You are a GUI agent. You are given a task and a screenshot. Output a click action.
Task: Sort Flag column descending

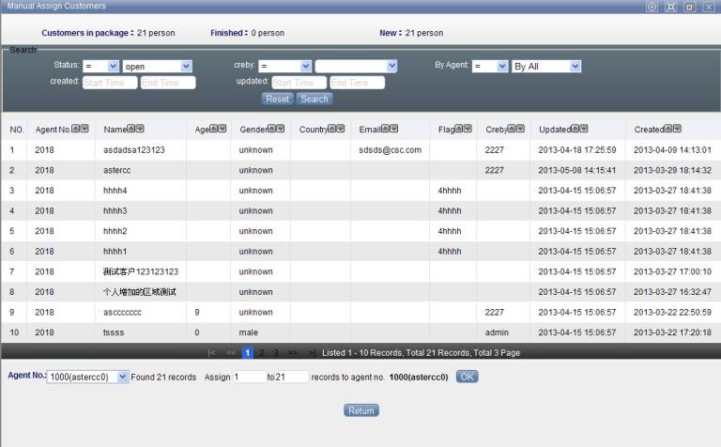coord(470,129)
